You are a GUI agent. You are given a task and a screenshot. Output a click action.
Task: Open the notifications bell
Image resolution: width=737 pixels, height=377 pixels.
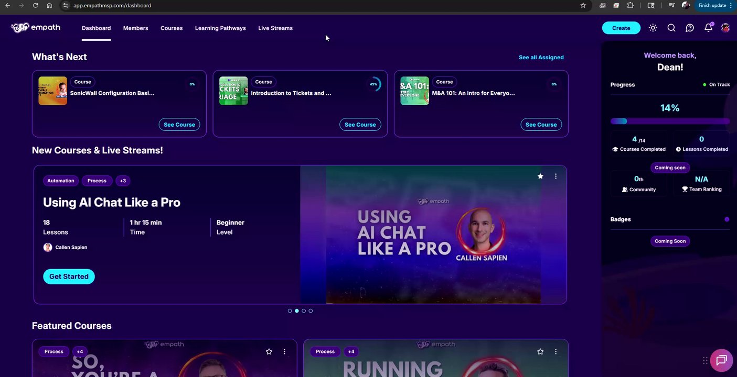pos(708,27)
